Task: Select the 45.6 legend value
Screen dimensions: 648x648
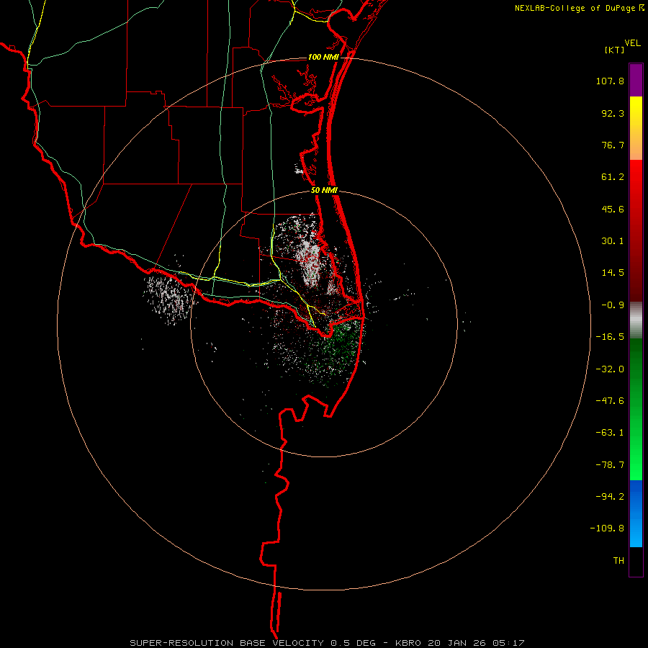Action: point(613,209)
